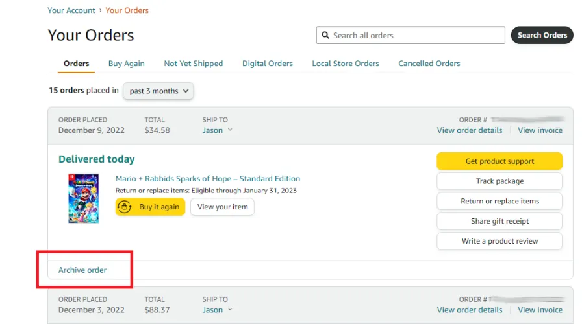Switch to the Buy Again tab

click(126, 64)
